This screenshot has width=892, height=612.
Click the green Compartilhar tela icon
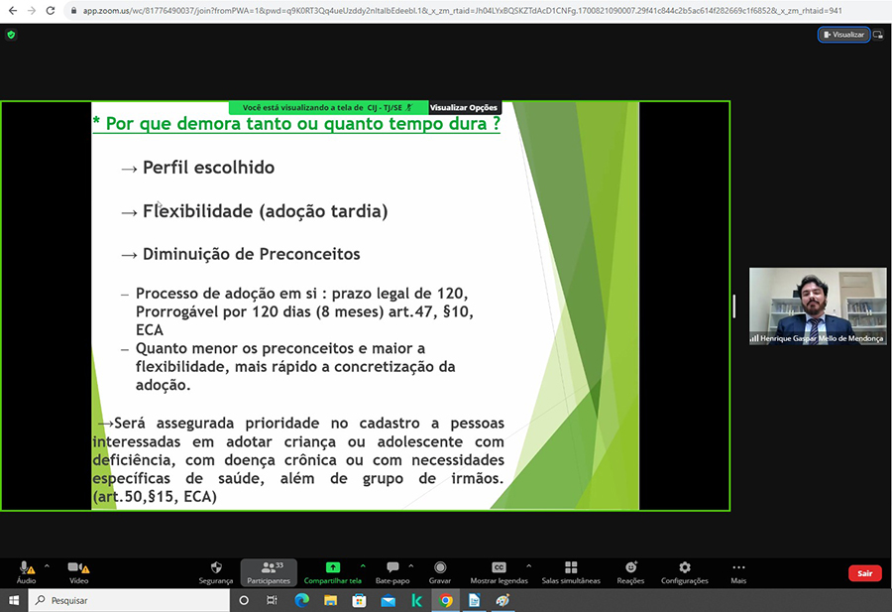point(333,568)
